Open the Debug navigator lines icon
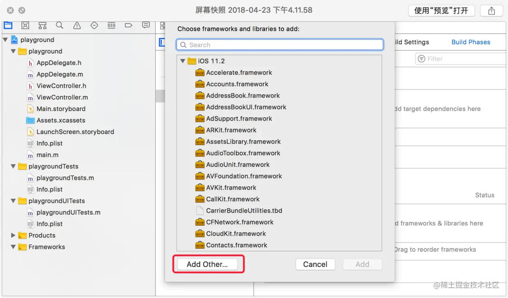The width and height of the screenshot is (508, 298). coord(111,25)
